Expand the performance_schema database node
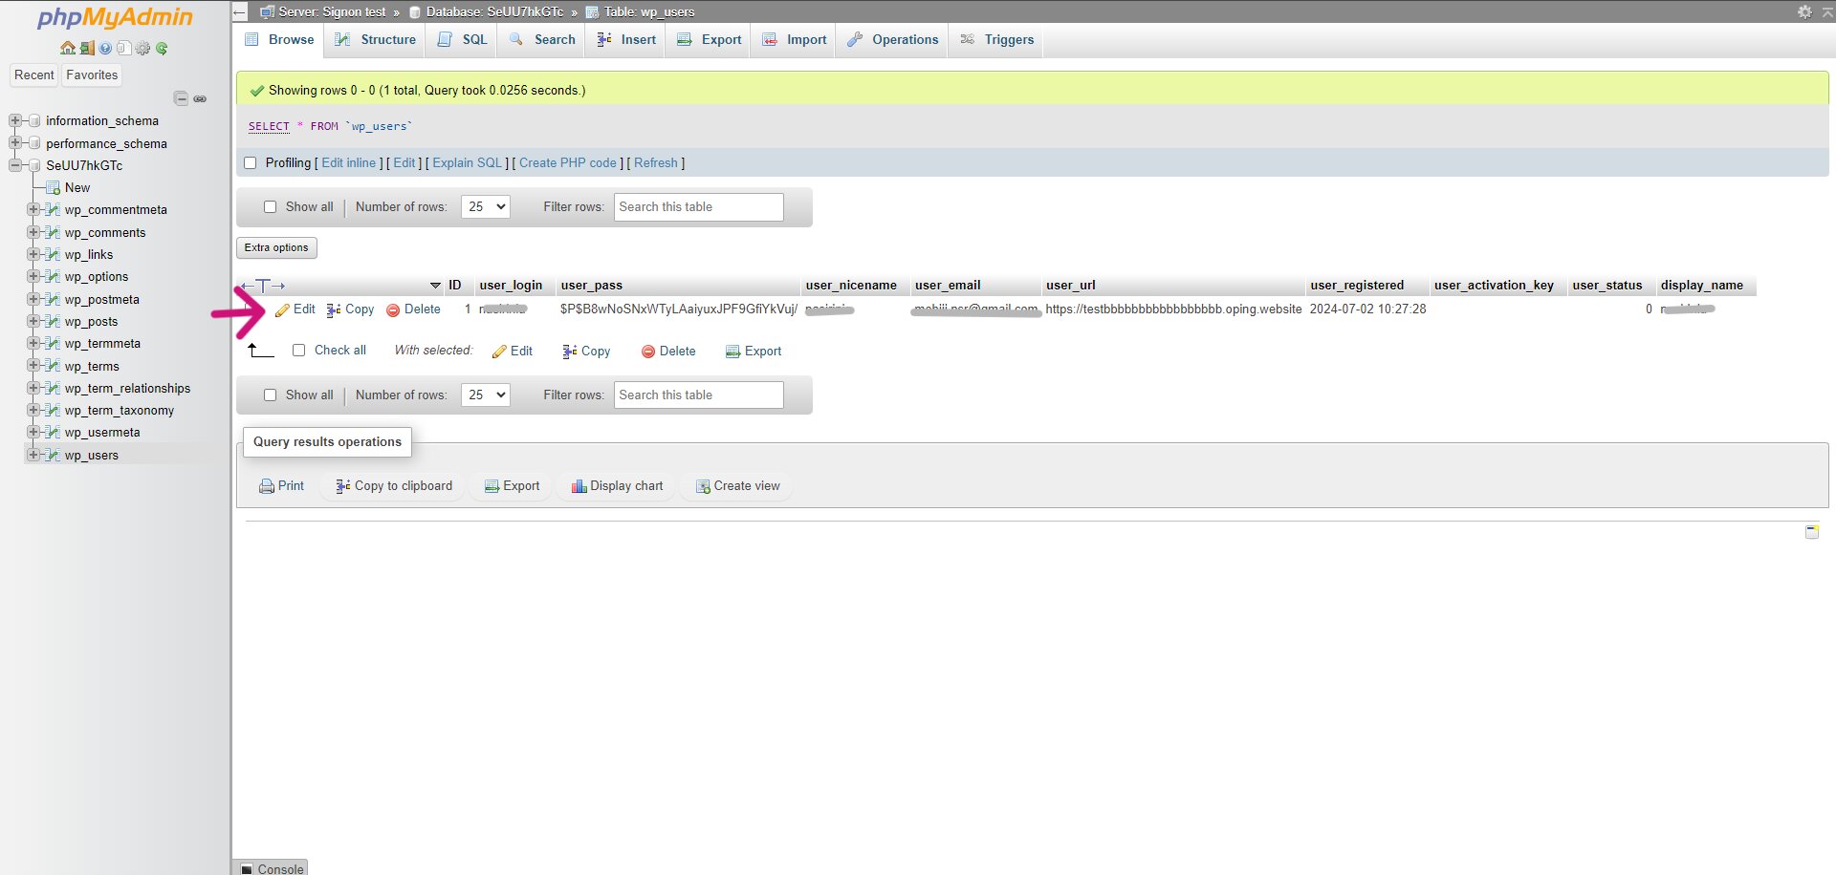Screen dimensions: 1836x875 pyautogui.click(x=14, y=143)
